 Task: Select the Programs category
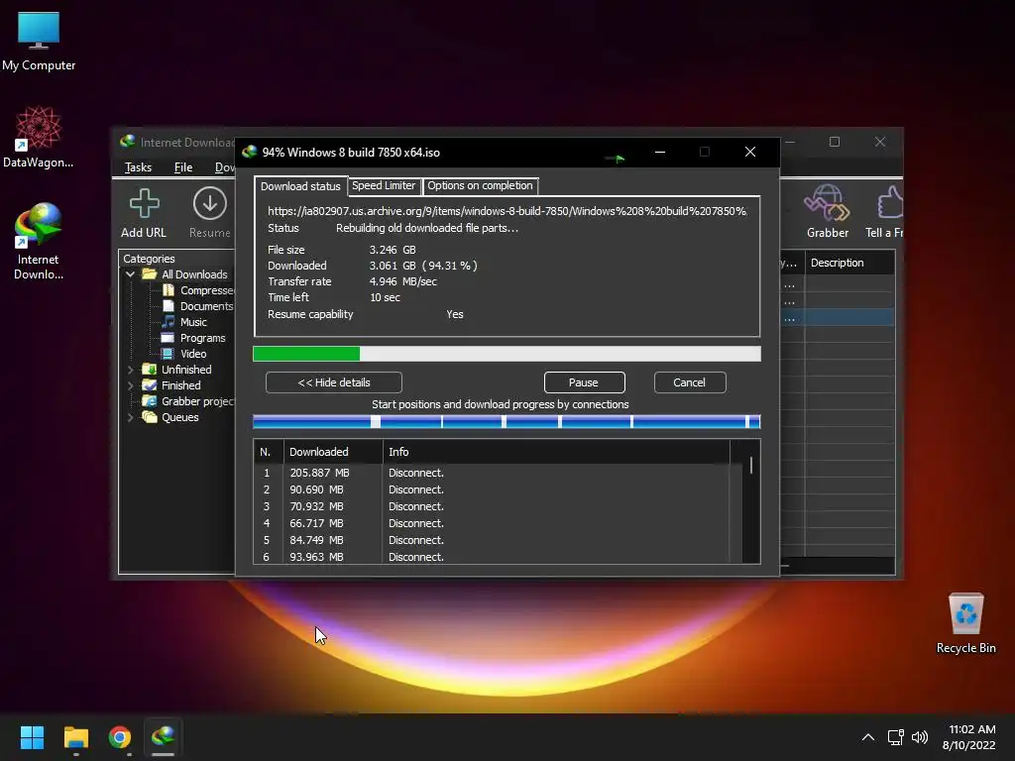click(x=193, y=338)
